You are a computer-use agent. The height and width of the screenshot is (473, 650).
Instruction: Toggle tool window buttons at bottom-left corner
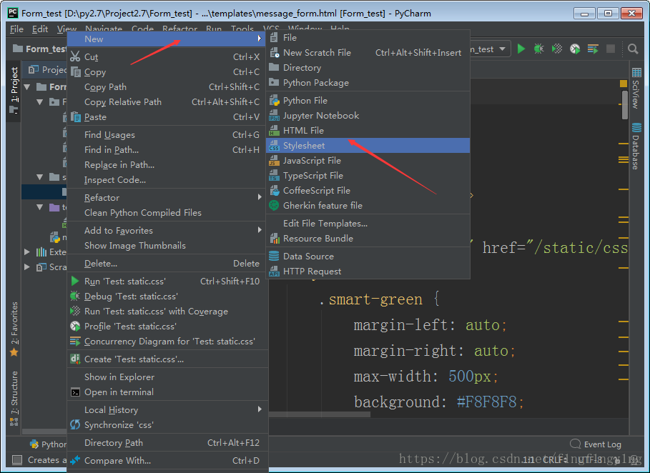tap(17, 459)
